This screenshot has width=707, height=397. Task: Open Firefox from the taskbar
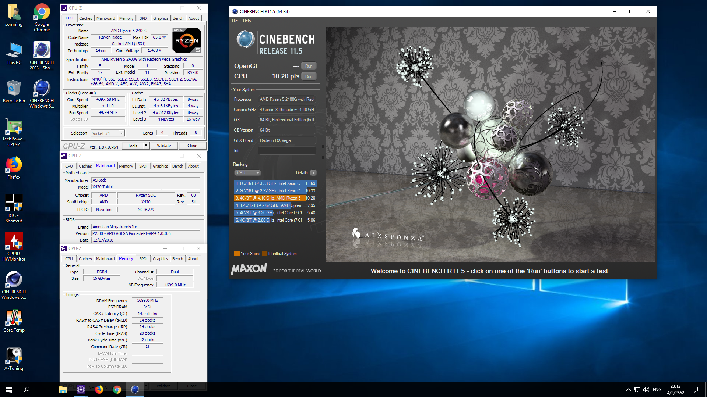pyautogui.click(x=99, y=390)
